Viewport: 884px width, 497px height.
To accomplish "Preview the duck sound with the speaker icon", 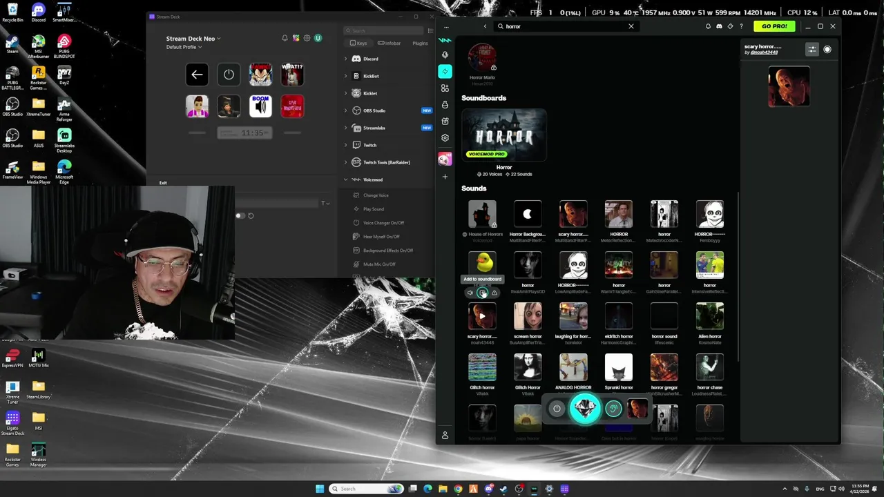I will (x=470, y=293).
